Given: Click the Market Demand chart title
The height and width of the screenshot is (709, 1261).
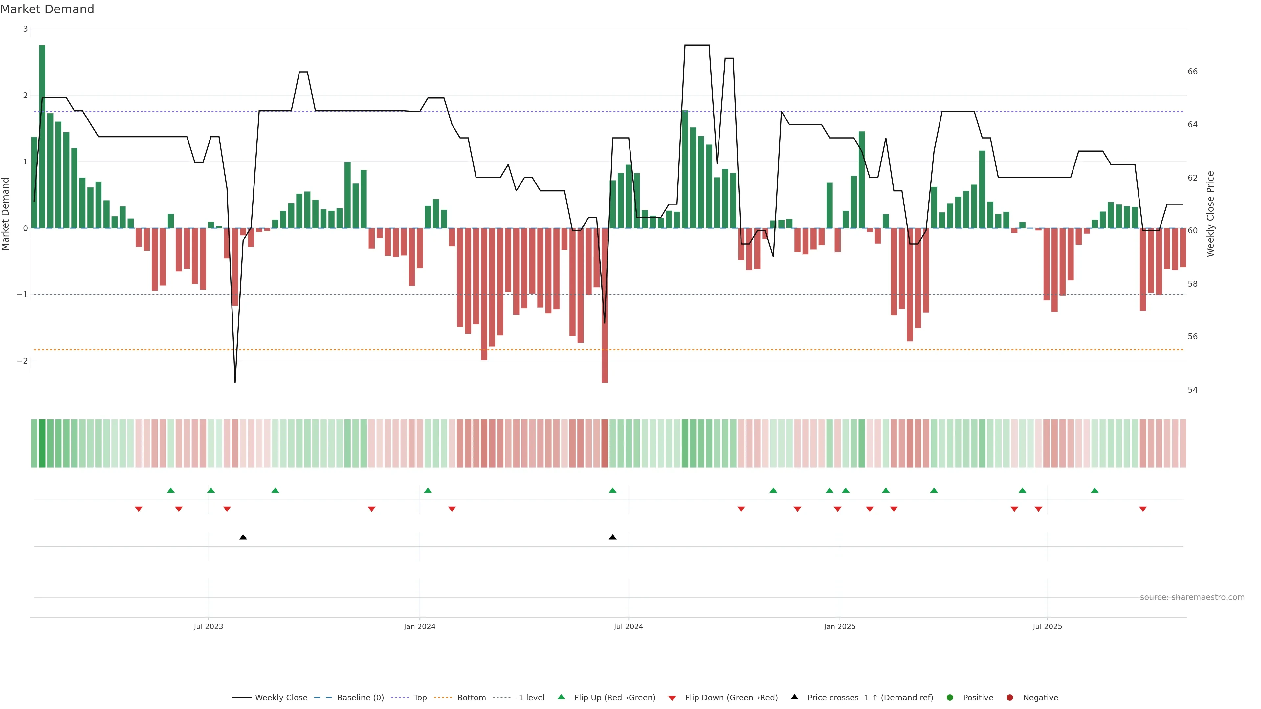Looking at the screenshot, I should pos(47,9).
